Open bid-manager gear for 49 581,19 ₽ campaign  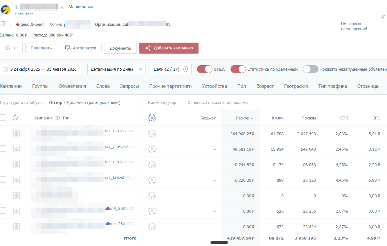coord(152,149)
